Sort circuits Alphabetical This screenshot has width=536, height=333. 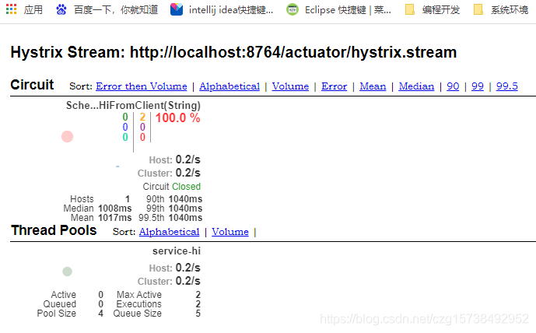pos(229,86)
